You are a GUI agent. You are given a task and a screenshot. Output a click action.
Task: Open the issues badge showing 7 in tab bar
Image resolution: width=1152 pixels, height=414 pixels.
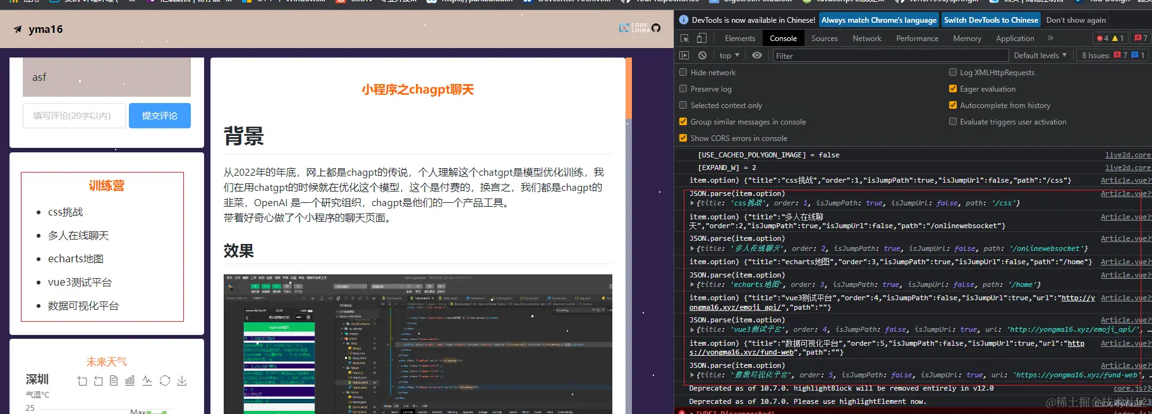(x=1141, y=39)
